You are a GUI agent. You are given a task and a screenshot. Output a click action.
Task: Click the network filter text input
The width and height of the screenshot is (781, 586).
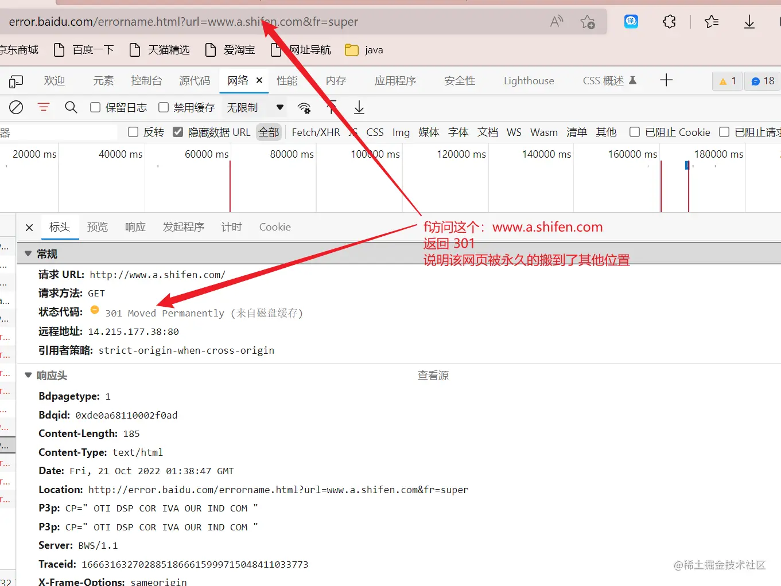click(x=59, y=132)
